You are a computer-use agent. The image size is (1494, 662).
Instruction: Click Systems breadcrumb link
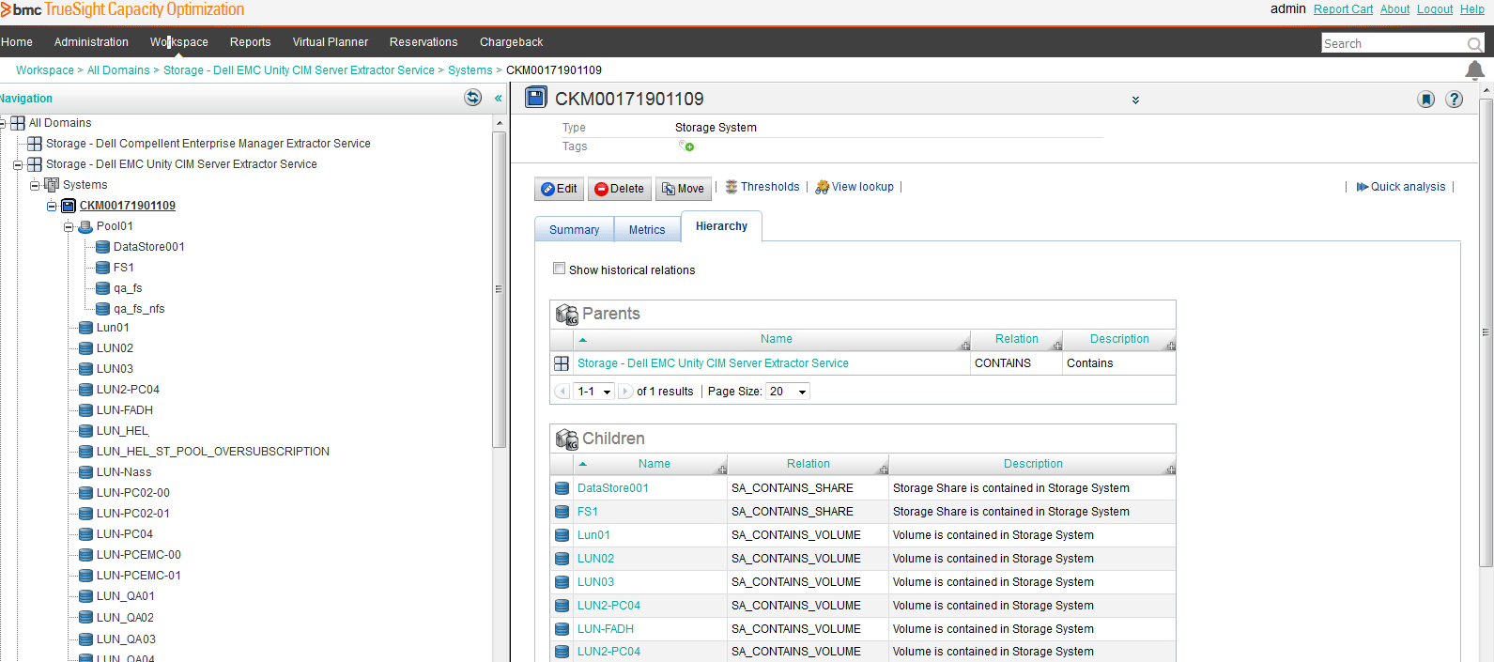tap(470, 70)
